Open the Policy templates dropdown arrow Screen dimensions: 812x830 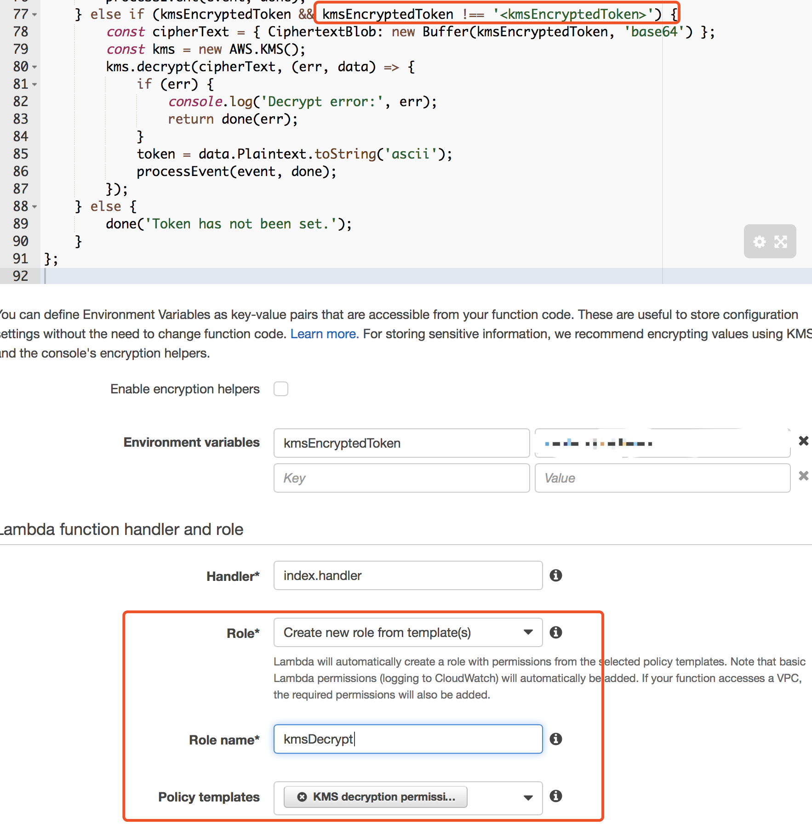click(528, 798)
